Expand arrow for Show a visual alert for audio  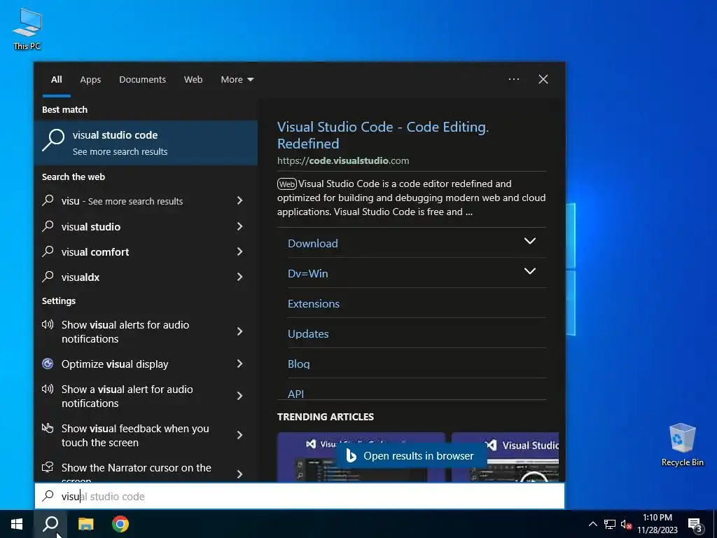coord(239,396)
